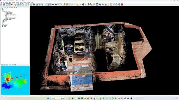Viewport: 179px width, 100px height.
Task: Open help via blue question mark icon
Action: coord(119,4)
